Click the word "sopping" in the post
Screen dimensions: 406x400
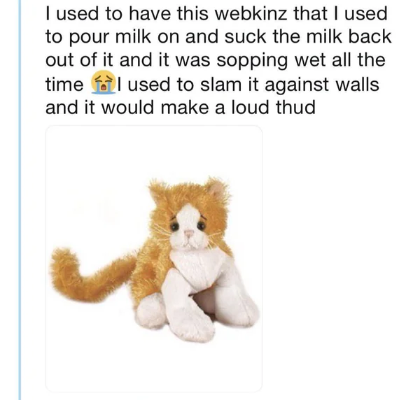(252, 62)
